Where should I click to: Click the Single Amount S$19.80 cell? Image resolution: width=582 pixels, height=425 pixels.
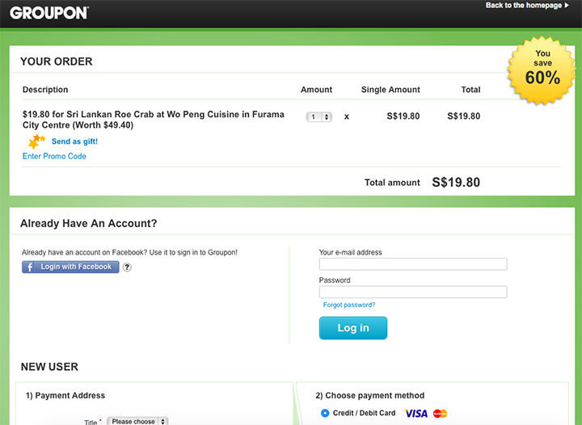403,116
